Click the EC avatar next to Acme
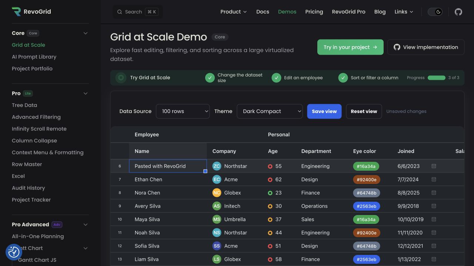This screenshot has width=474, height=266. pyautogui.click(x=217, y=180)
